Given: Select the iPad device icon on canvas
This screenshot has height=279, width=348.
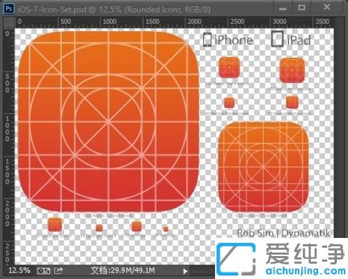Looking at the screenshot, I should click(x=277, y=39).
